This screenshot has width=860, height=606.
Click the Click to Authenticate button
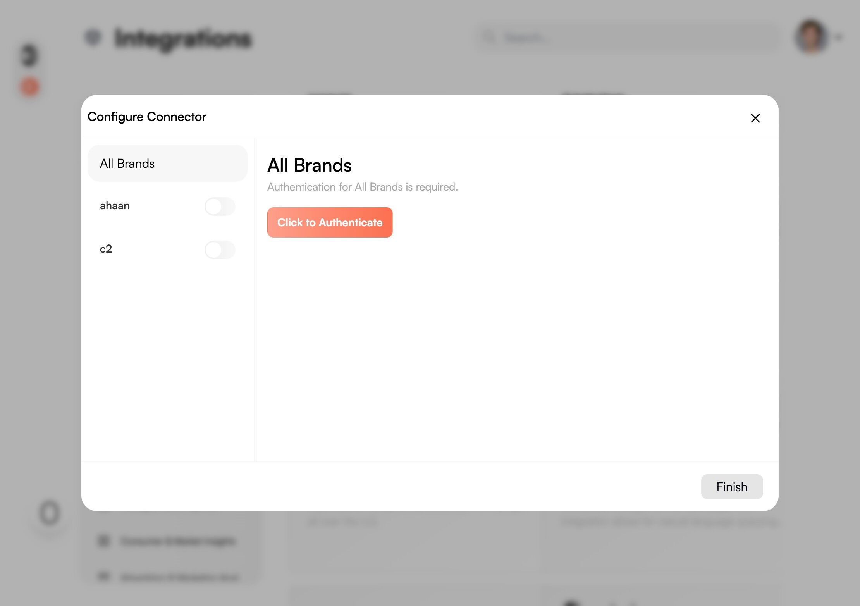click(x=330, y=222)
